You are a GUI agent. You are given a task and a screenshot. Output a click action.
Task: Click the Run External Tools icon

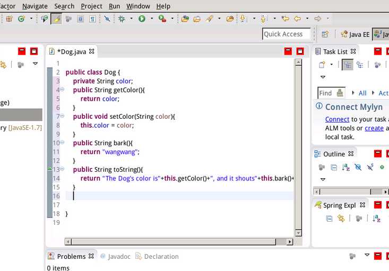[162, 19]
